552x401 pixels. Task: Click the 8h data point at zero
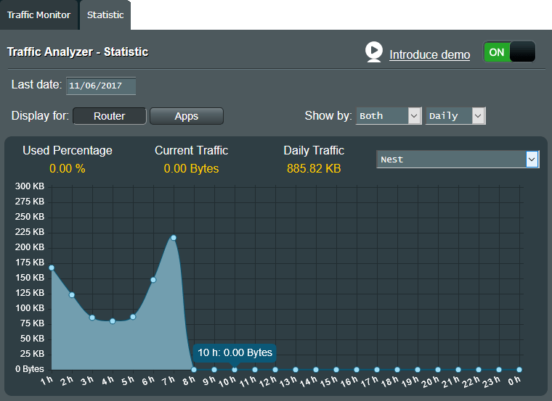(194, 370)
